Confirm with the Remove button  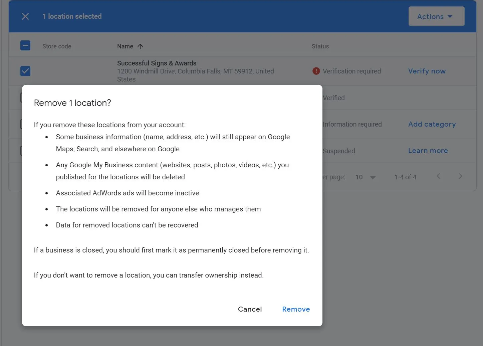(296, 309)
